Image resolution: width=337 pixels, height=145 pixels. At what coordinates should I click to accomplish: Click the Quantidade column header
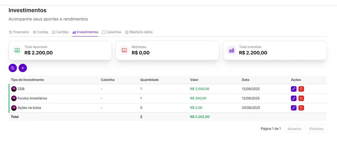(x=149, y=80)
